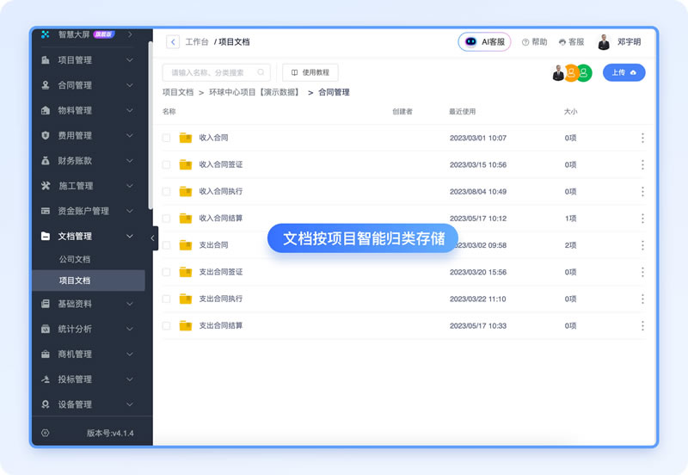Screen dimensions: 688x475
Task: Open more options for 支出合同结算 row
Action: (642, 325)
